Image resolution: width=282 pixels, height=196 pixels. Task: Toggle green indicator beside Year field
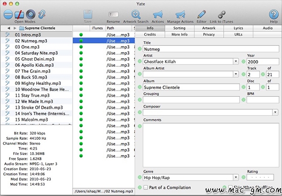click(243, 62)
